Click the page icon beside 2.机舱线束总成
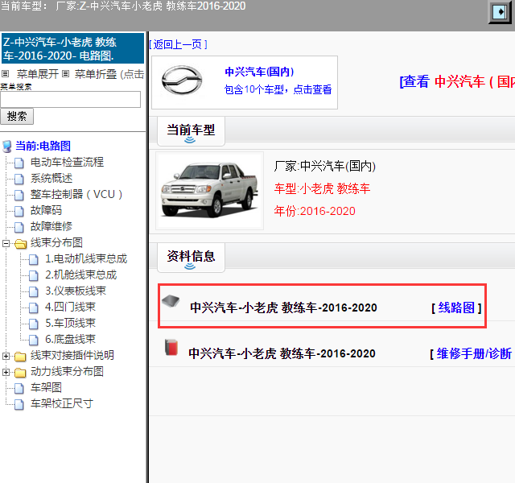The image size is (515, 483). (34, 275)
